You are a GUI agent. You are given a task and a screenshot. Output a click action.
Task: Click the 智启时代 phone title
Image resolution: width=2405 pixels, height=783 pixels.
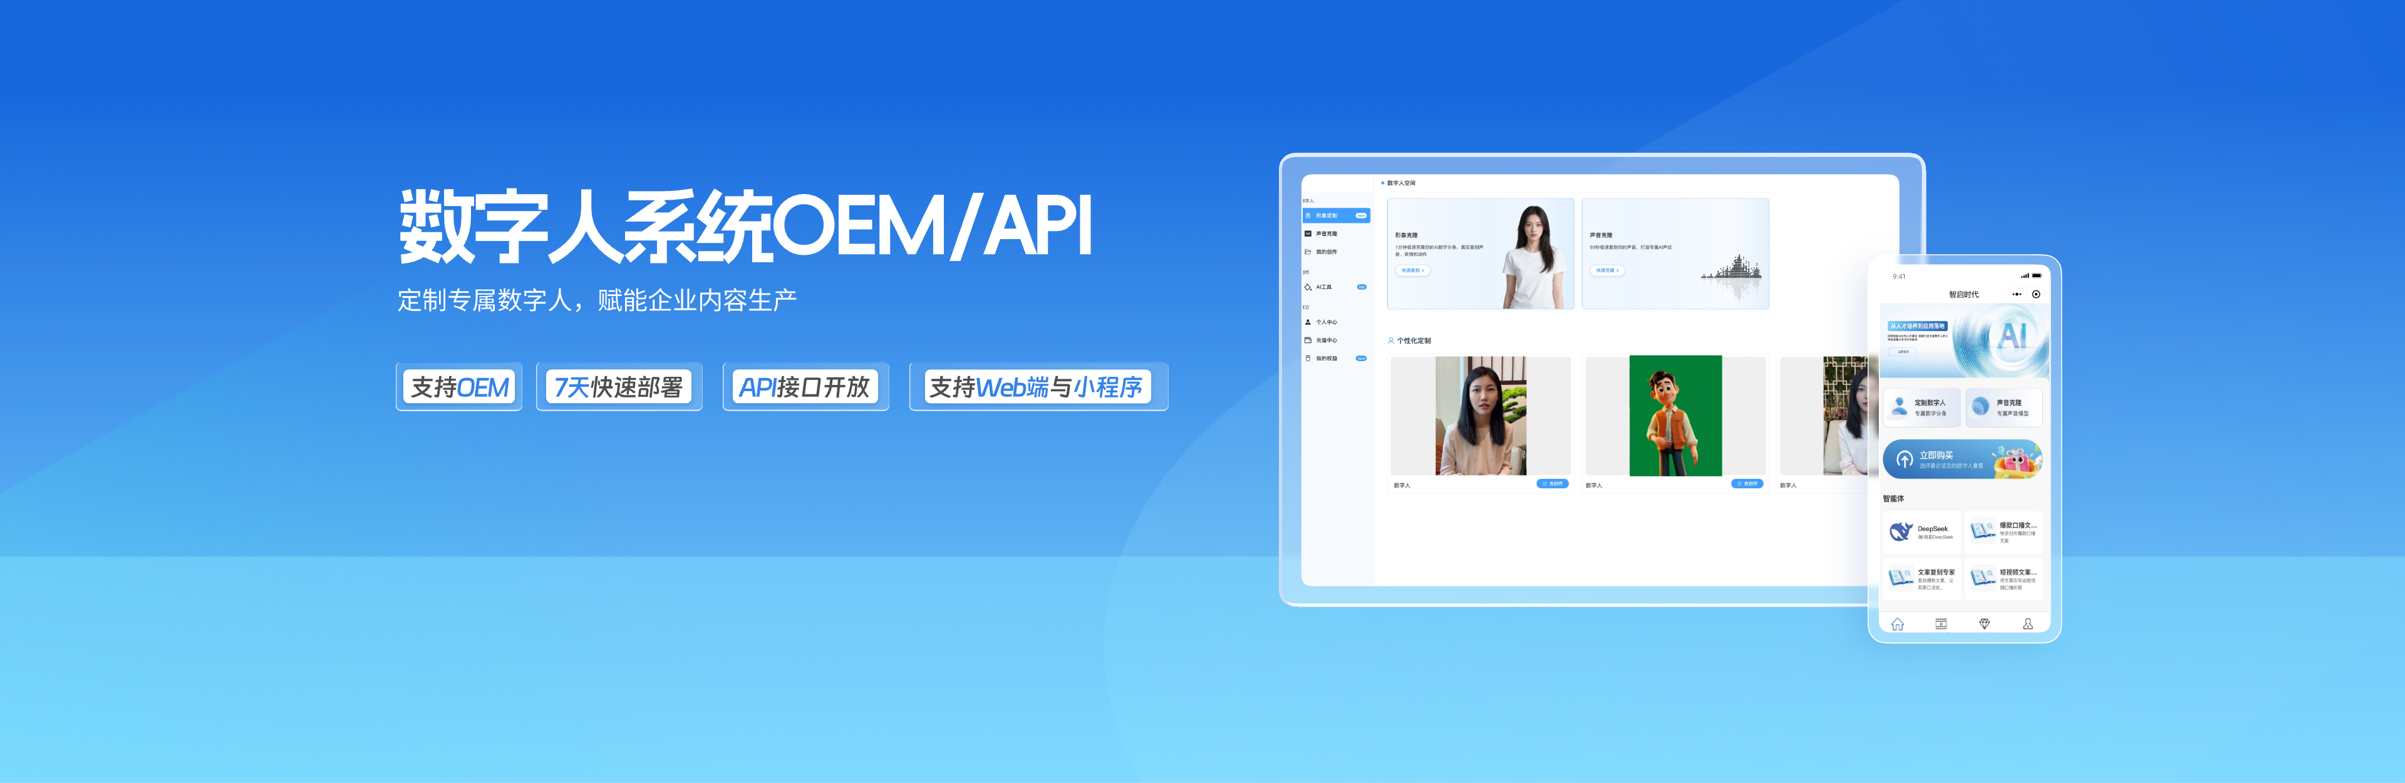tap(1963, 295)
